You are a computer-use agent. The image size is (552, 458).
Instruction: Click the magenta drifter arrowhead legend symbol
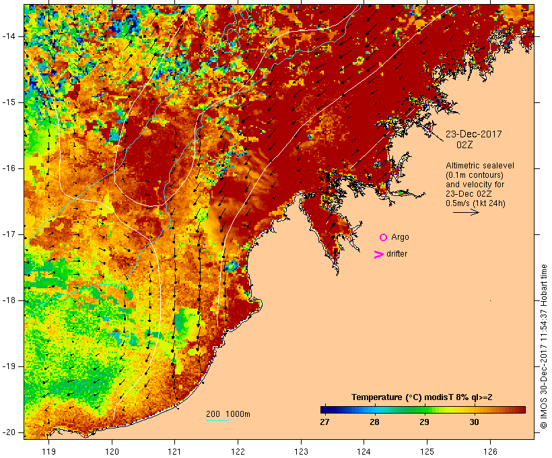378,255
